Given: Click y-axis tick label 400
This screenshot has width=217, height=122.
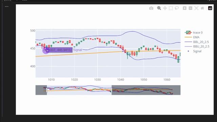Looking at the screenshot, I should click(33, 66).
